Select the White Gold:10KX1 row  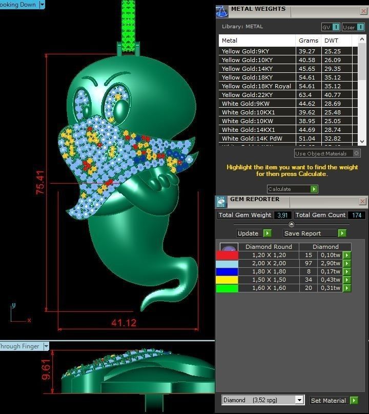click(x=288, y=112)
